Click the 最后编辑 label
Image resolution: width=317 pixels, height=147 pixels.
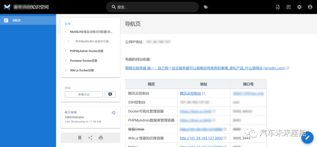[x=71, y=112]
